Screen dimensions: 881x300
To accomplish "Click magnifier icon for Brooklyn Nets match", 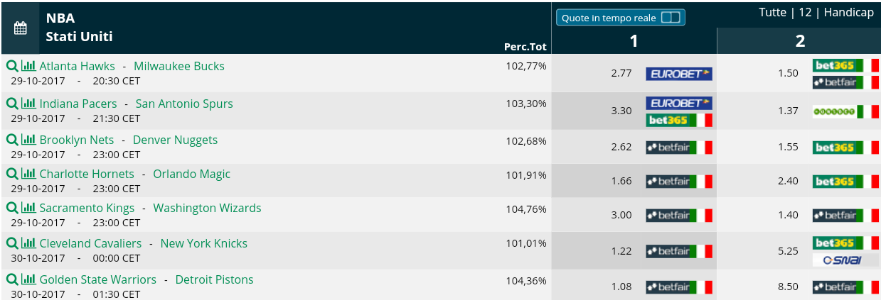I will coord(12,140).
